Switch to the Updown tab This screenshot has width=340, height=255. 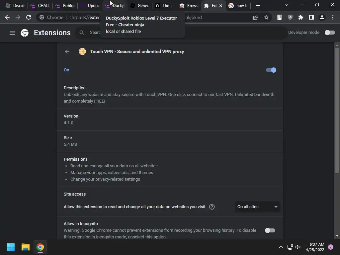pyautogui.click(x=90, y=6)
